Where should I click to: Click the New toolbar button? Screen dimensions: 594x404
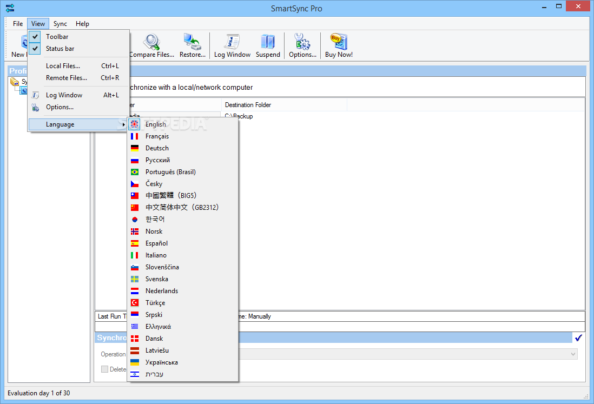coord(18,46)
